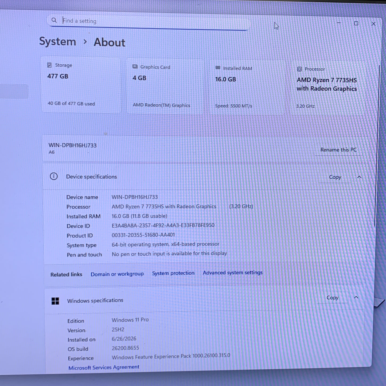
Task: Collapse the Device specifications section
Action: tap(359, 177)
